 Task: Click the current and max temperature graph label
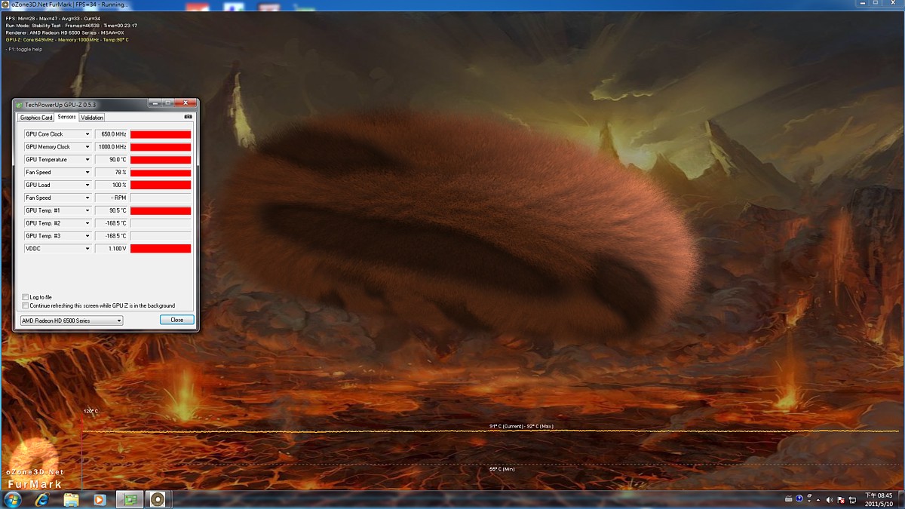pyautogui.click(x=521, y=426)
